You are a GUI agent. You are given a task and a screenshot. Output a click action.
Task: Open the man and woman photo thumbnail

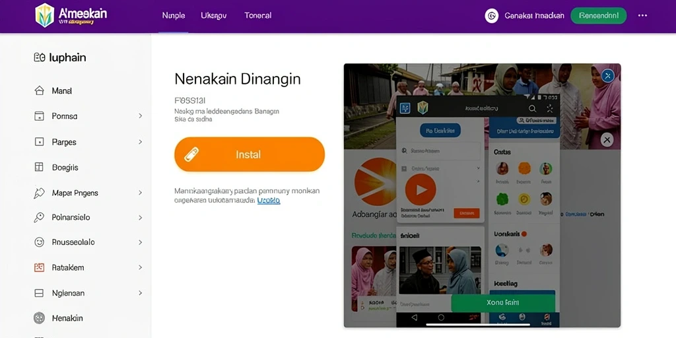440,270
